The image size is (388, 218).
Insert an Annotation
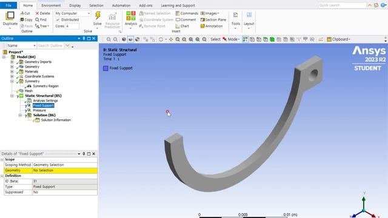[212, 26]
